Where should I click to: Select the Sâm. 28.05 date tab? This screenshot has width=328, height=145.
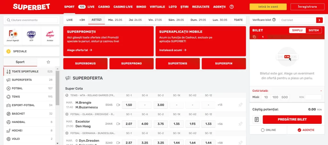(176, 20)
